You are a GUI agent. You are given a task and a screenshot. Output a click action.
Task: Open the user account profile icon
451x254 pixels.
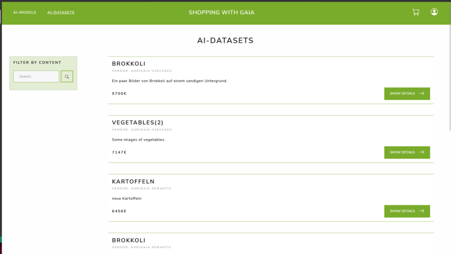(434, 12)
